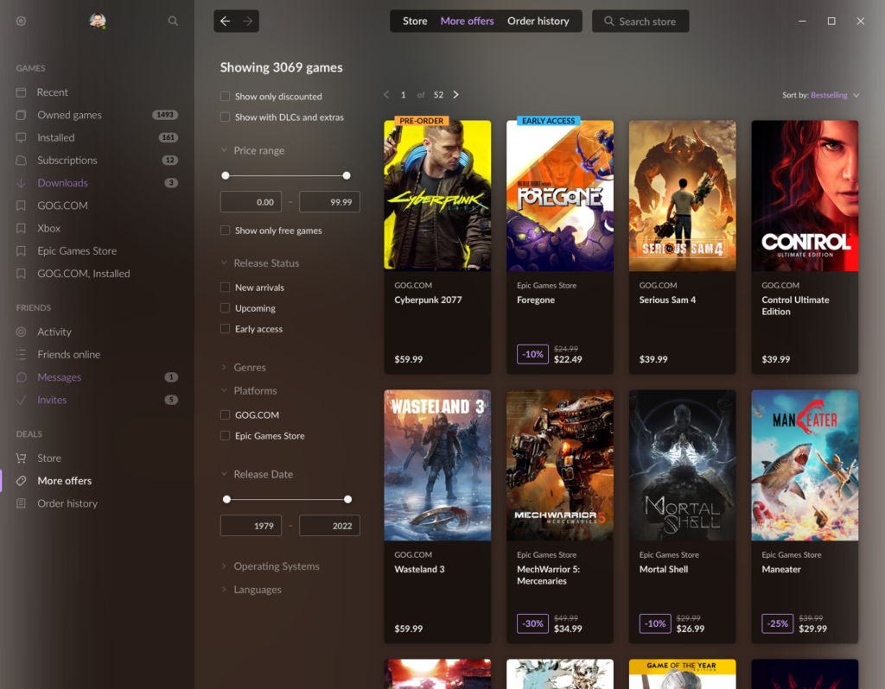
Task: Check the Epic Games Store platform filter
Action: (226, 436)
